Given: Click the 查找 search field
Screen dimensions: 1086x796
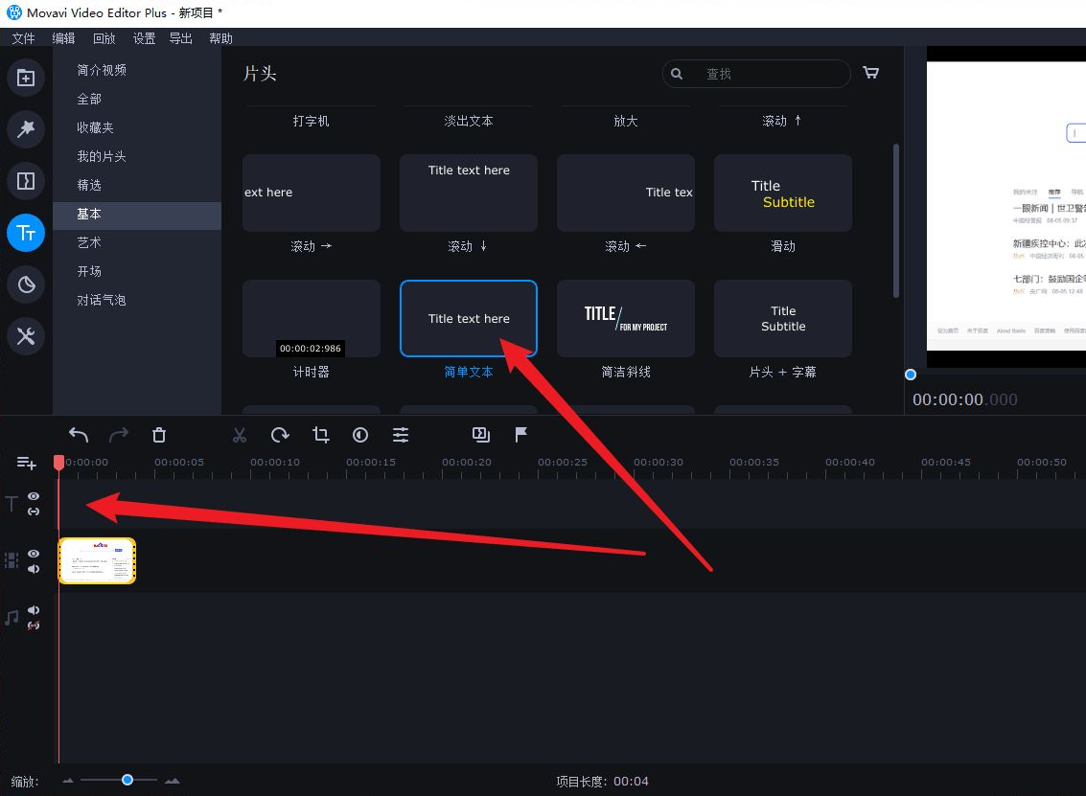Looking at the screenshot, I should pyautogui.click(x=756, y=74).
